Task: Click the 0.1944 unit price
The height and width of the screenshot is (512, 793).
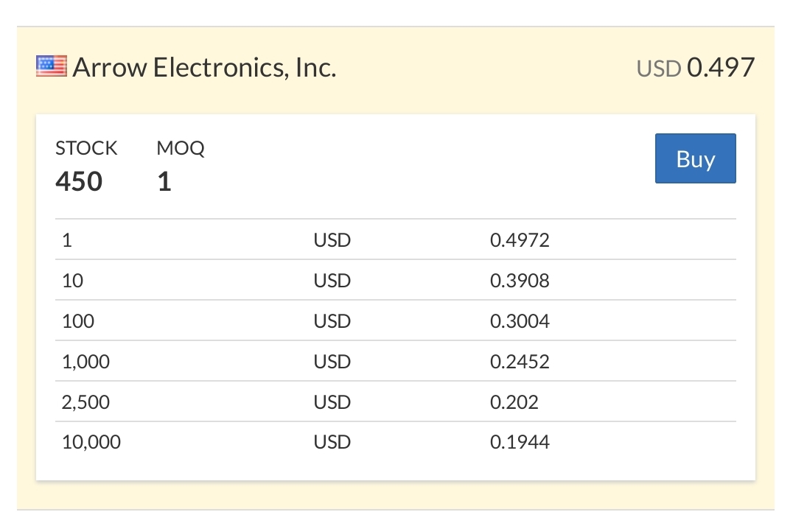Action: coord(520,442)
